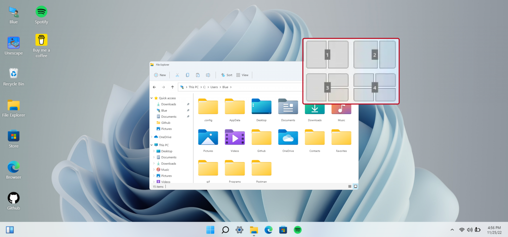Open File Explorer desktop shortcut

tap(13, 108)
